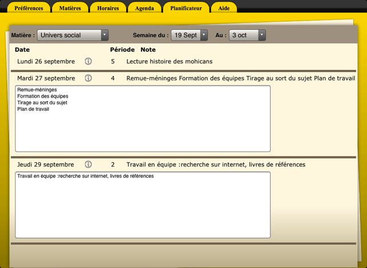Switch to the Horaires tab
The width and height of the screenshot is (367, 268).
coord(108,8)
